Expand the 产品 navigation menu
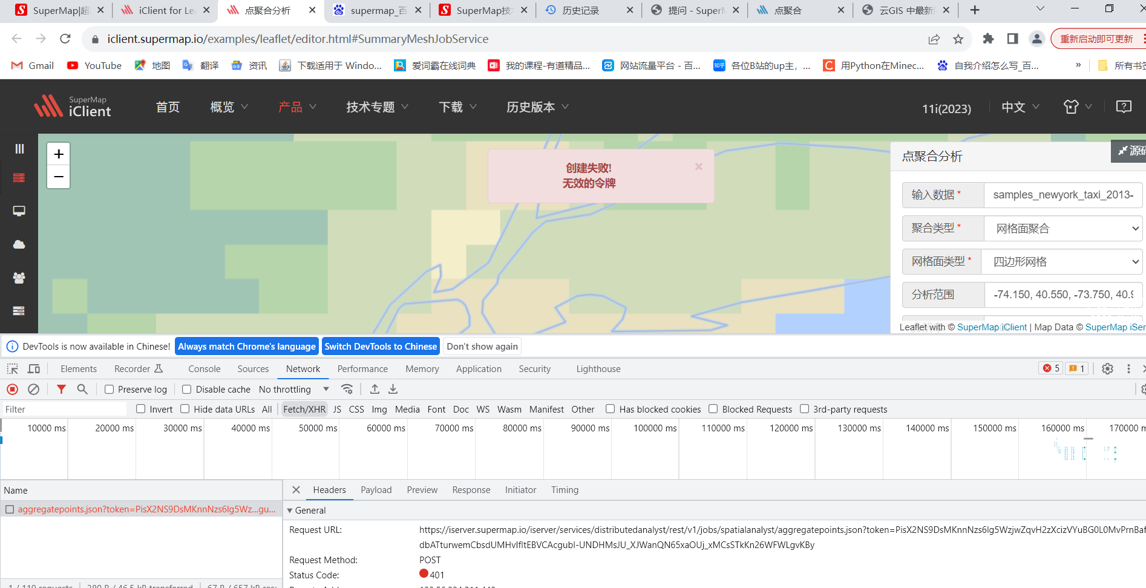 297,106
